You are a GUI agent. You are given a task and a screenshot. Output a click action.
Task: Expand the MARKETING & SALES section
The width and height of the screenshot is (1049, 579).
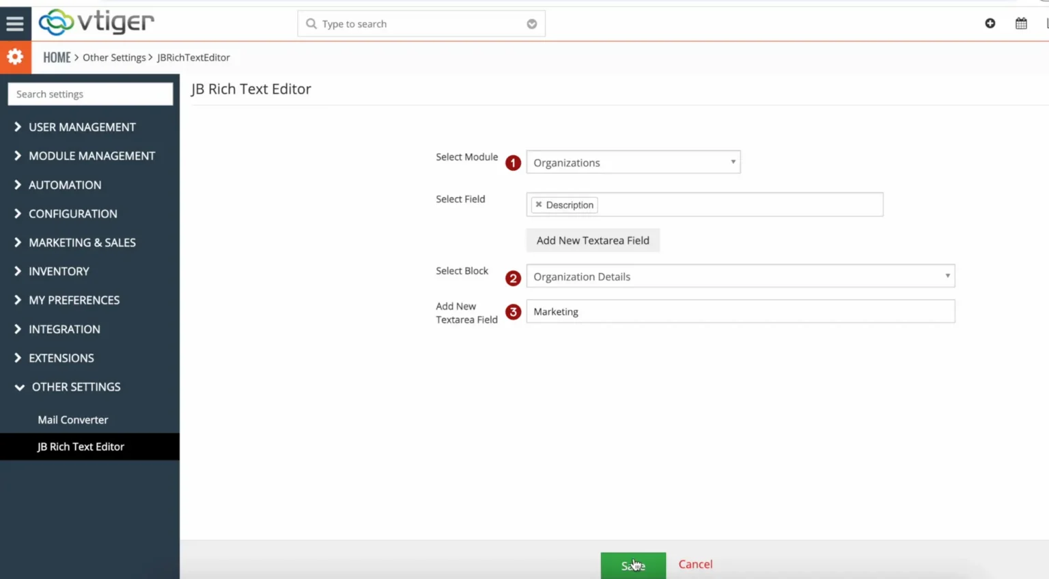click(82, 242)
